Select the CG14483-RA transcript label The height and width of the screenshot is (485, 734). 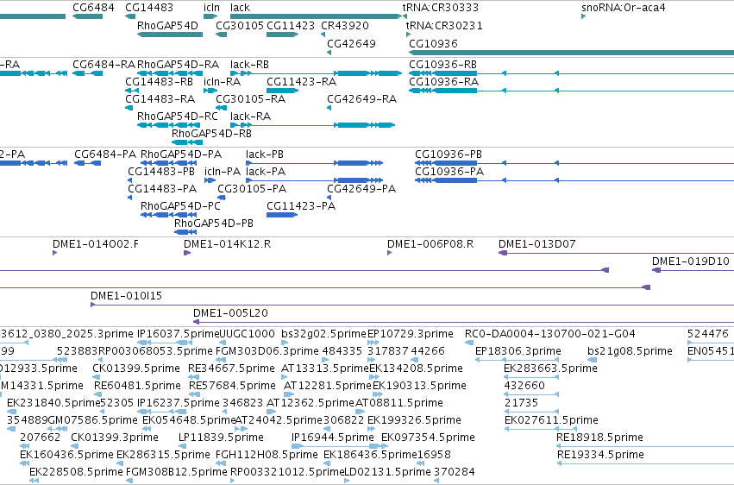160,99
